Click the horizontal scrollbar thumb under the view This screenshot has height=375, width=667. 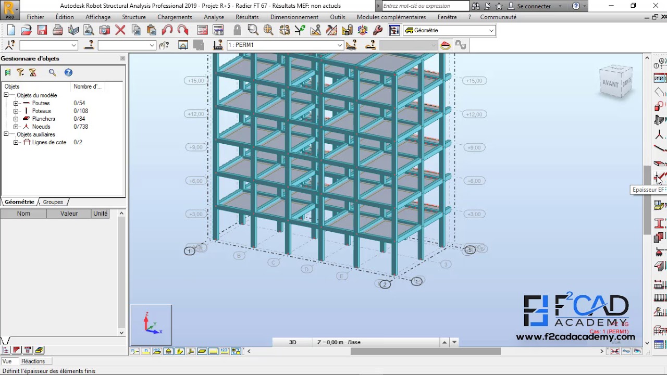tap(425, 351)
